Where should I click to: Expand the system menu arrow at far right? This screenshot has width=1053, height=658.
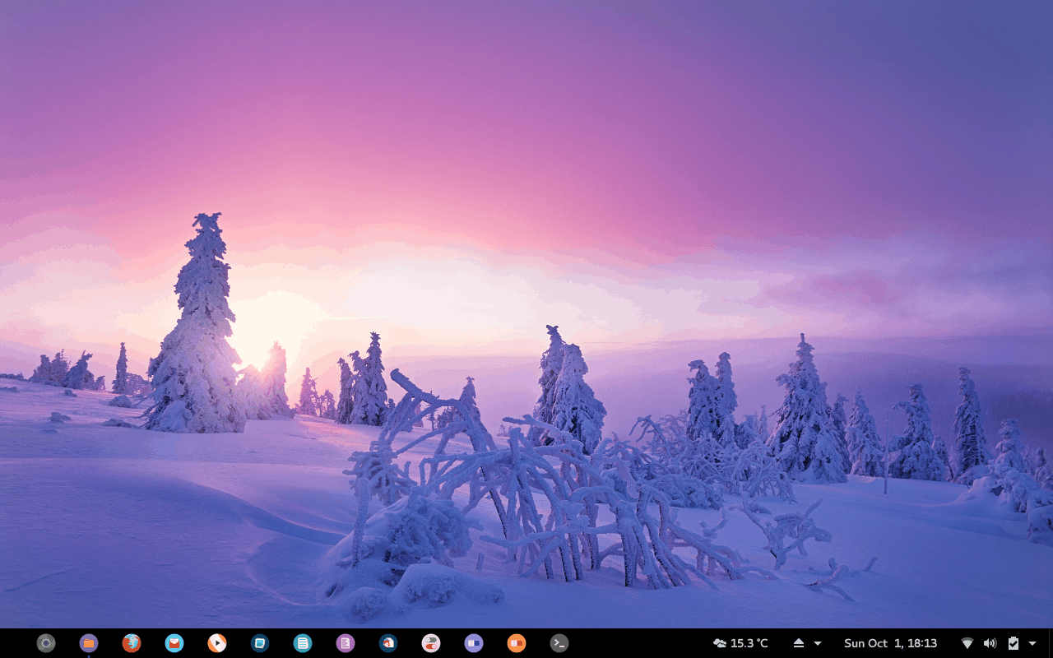click(1032, 643)
